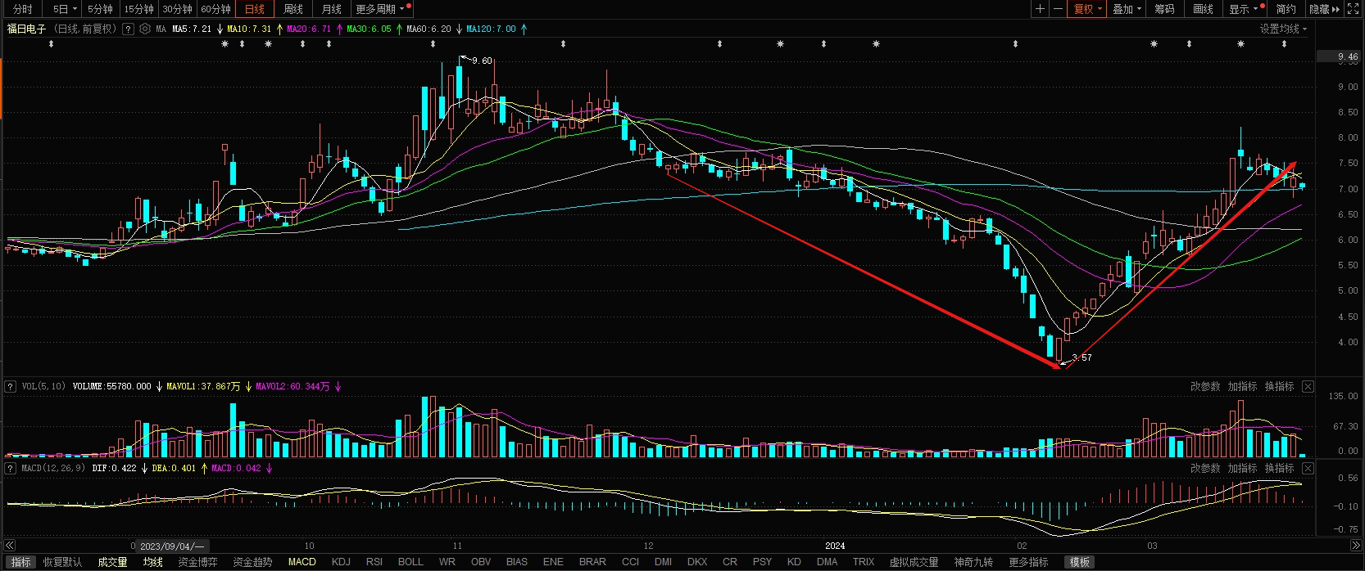1365x571 pixels.
Task: Switch to the 周线 weekly tab
Action: point(292,9)
